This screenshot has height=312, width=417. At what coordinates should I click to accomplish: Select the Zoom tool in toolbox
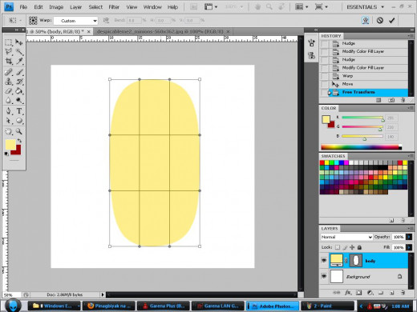click(x=19, y=131)
